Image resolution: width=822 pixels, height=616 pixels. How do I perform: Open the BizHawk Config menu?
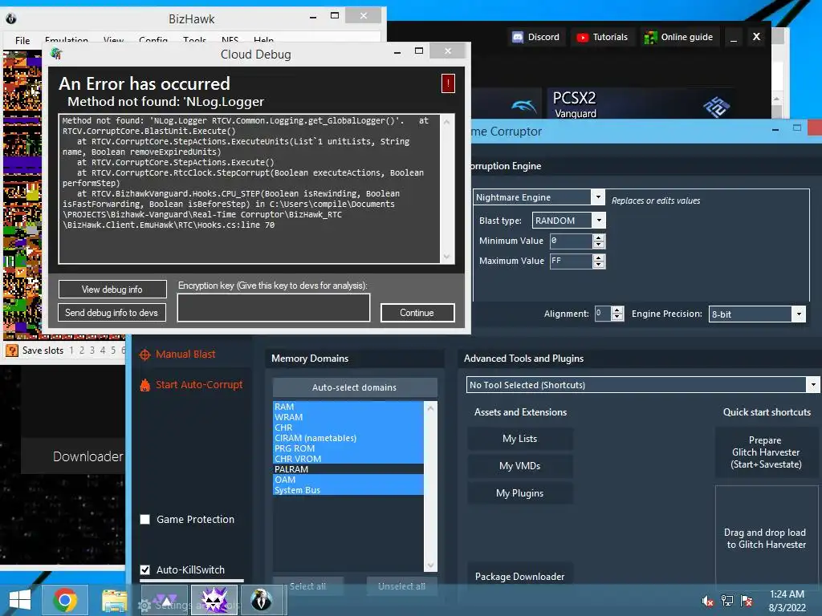(x=153, y=40)
